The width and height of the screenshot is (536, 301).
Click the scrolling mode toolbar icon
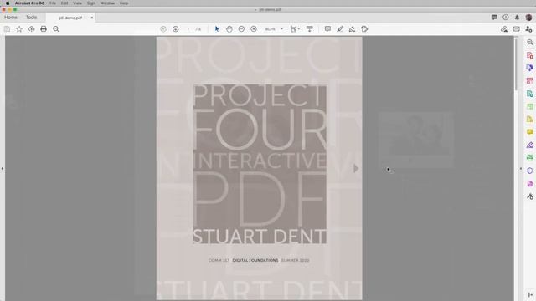310,29
